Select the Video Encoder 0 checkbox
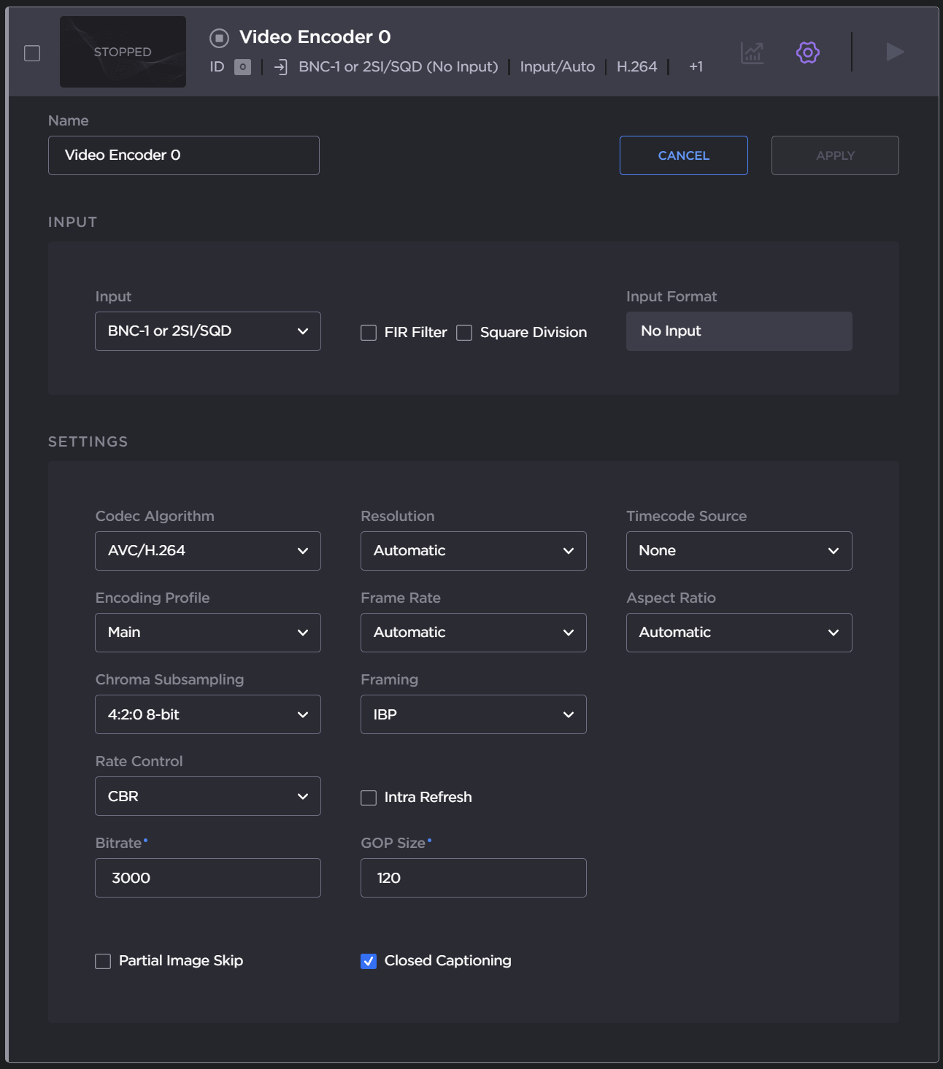Viewport: 943px width, 1069px height. click(32, 53)
